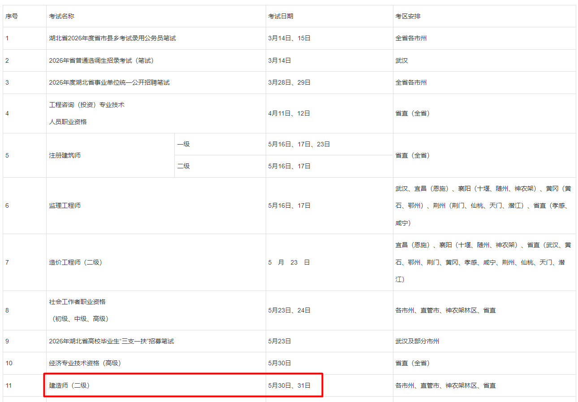Select the 三支一扶 招募笔试 exam name
This screenshot has width=578, height=402.
111,341
